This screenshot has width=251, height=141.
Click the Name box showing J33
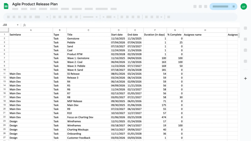click(8, 25)
